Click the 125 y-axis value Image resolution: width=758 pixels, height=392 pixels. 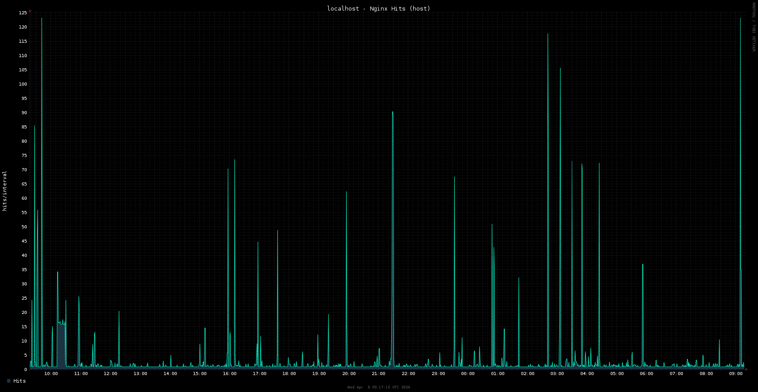click(x=23, y=13)
